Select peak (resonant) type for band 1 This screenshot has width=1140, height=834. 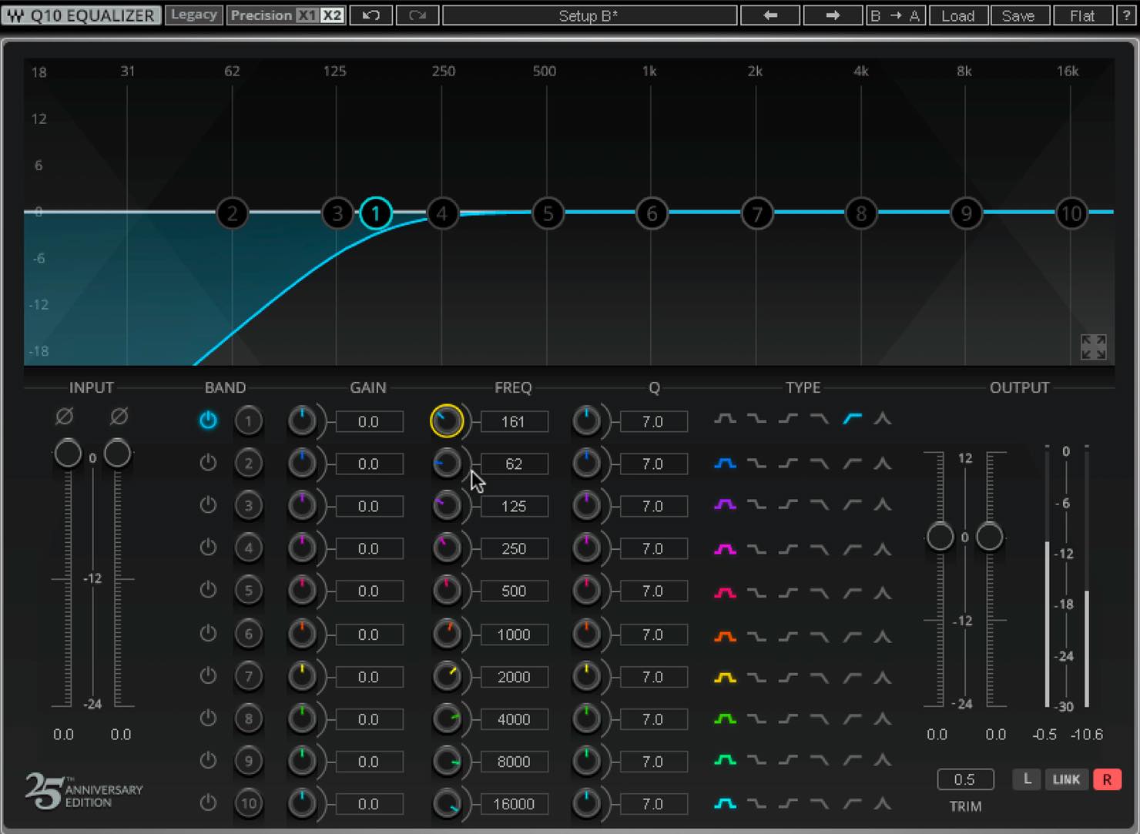tap(883, 419)
